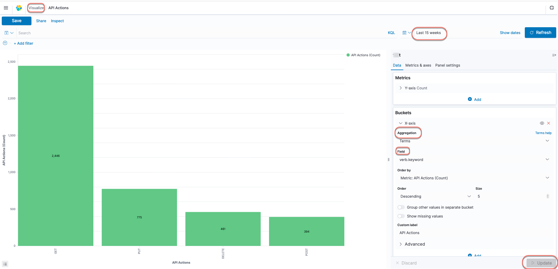558x269 pixels.
Task: Open the Panel settings tab
Action: coord(447,65)
